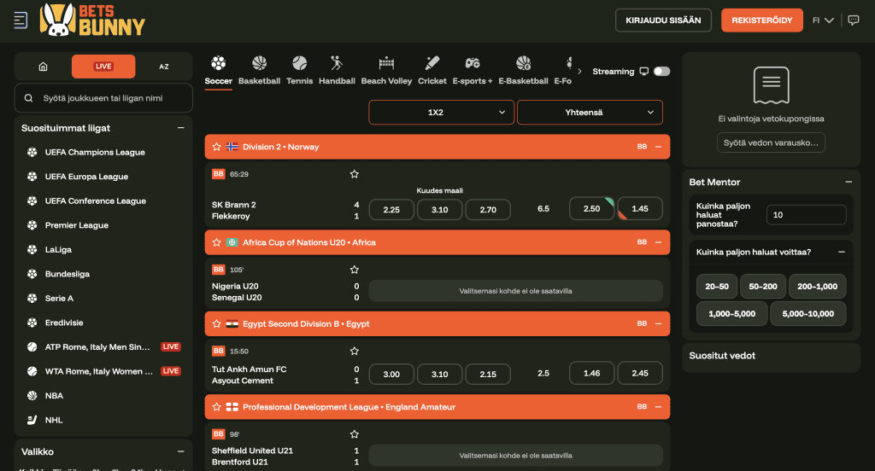Select the Basketball sport icon
Image resolution: width=875 pixels, height=471 pixels.
tap(259, 63)
